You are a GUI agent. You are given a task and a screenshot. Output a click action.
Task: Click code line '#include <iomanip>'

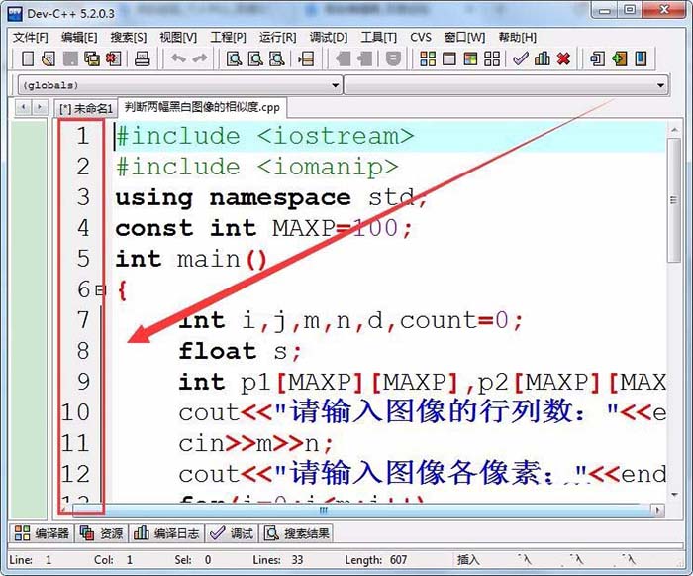click(x=256, y=167)
